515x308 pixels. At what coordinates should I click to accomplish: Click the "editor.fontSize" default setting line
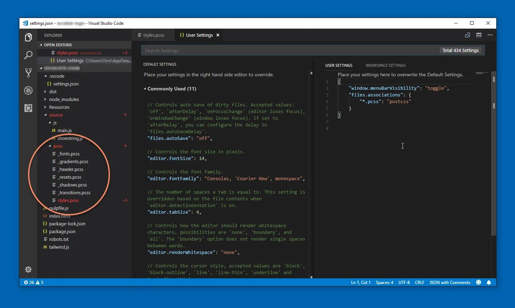(177, 158)
